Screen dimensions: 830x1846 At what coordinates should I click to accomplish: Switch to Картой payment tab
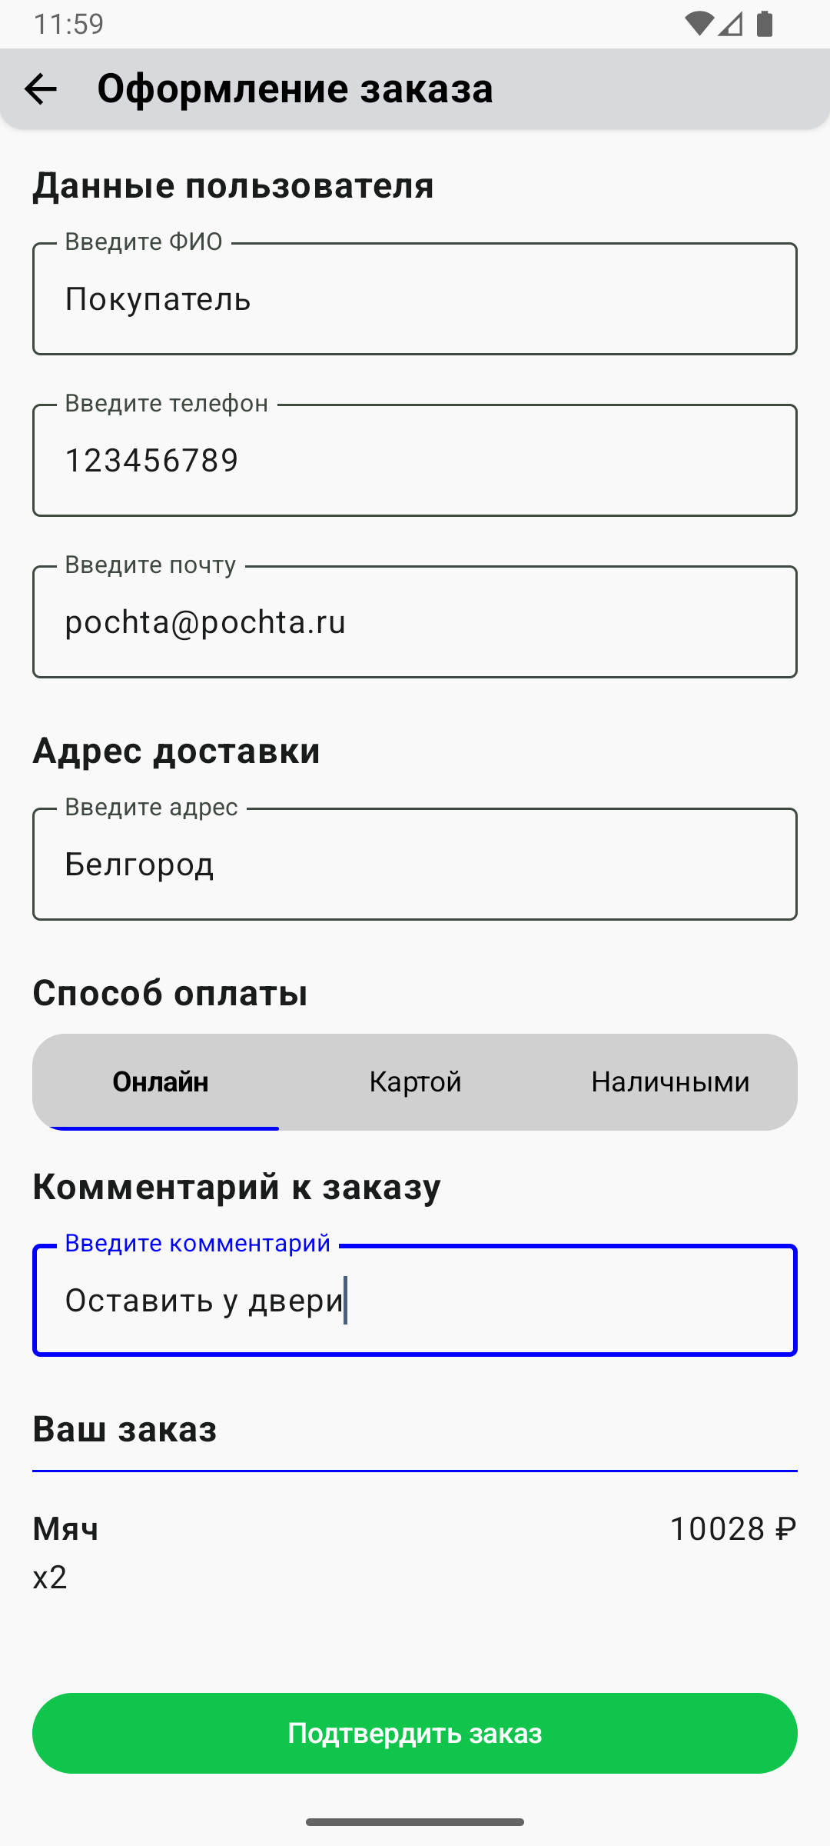pos(415,1081)
